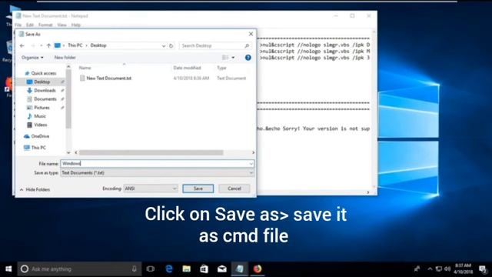
Task: Click the taskbar clock and date
Action: pos(463,269)
